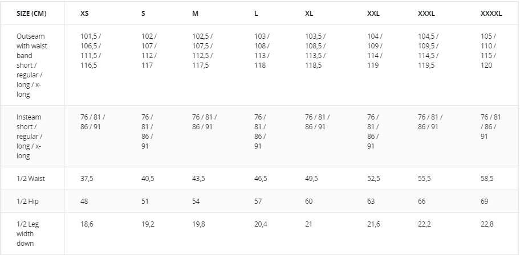520x255 pixels.
Task: Click the 49,5 waist value for XL
Action: click(311, 179)
